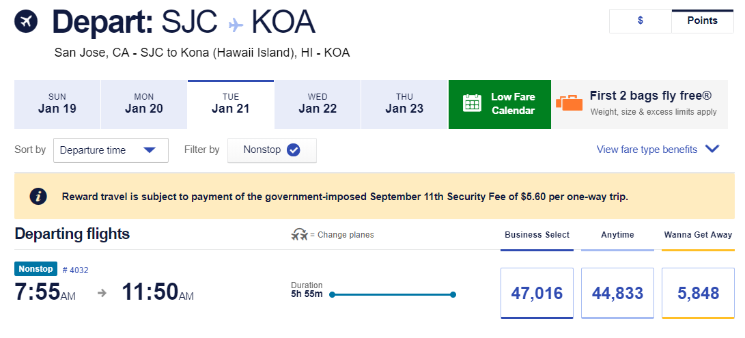Open flight number 4032 details link
The image size is (745, 338).
point(75,270)
